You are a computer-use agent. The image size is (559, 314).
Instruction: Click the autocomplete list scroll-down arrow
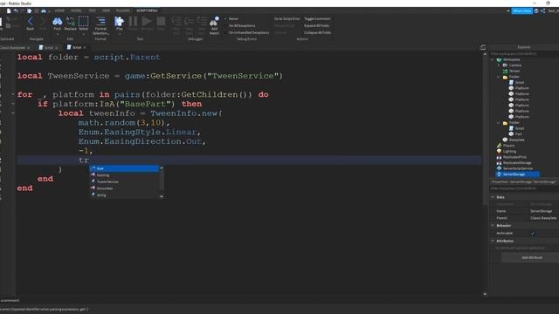point(162,196)
